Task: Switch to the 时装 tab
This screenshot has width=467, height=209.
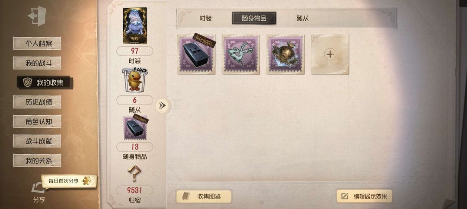Action: pos(205,18)
